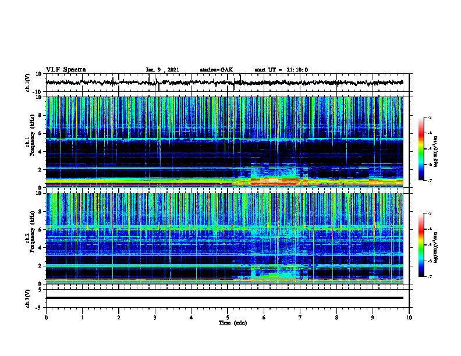Click the time axis tick label '9'
The height and width of the screenshot is (356, 461).
click(x=373, y=318)
